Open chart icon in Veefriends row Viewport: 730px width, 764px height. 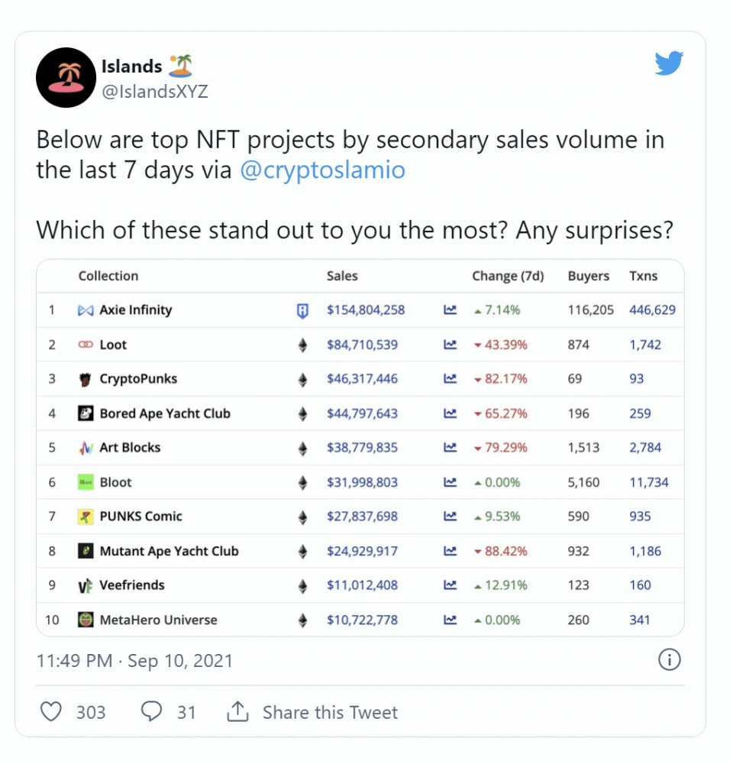pos(450,584)
